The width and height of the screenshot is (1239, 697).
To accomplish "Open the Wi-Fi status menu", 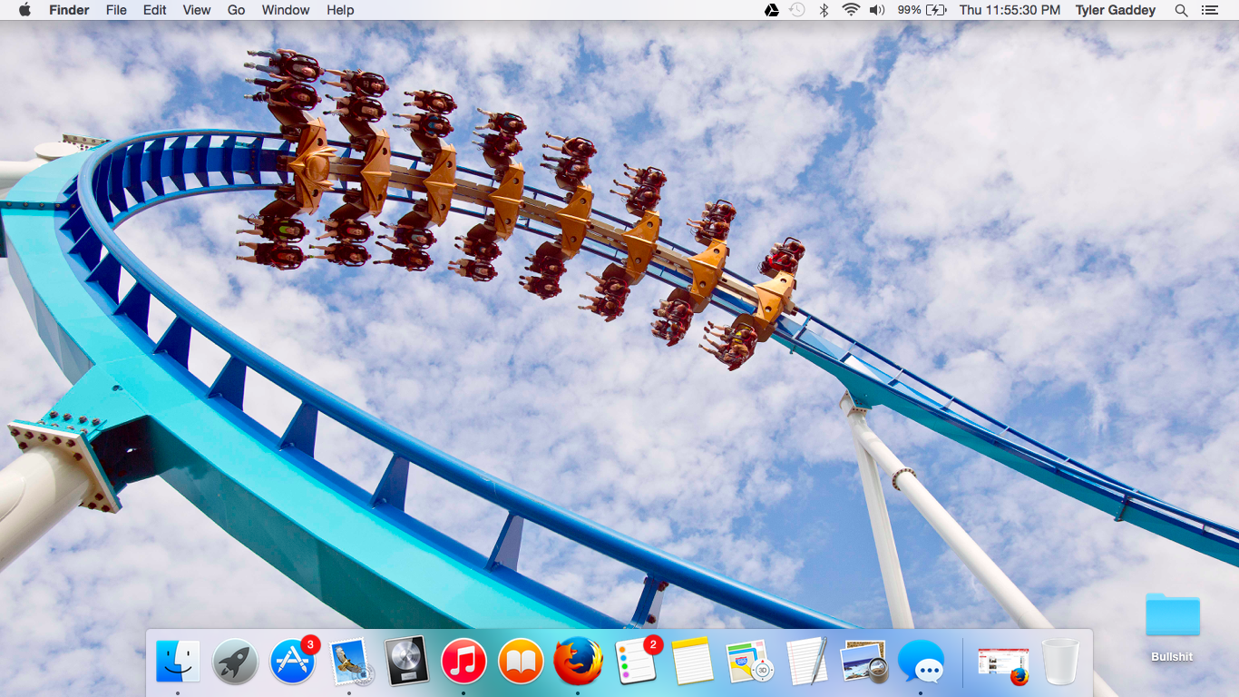I will pos(850,10).
